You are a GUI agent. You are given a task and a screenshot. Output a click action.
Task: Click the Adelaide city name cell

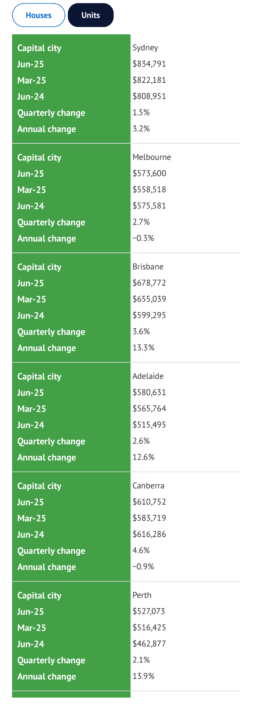point(148,376)
